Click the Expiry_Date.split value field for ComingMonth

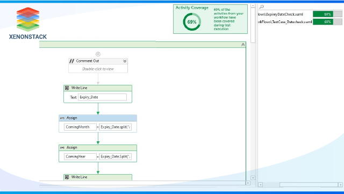115,127
